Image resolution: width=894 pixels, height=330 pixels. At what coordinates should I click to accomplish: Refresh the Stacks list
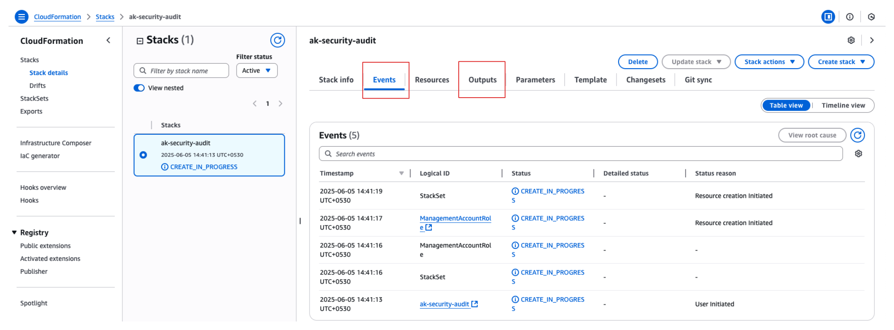click(278, 40)
